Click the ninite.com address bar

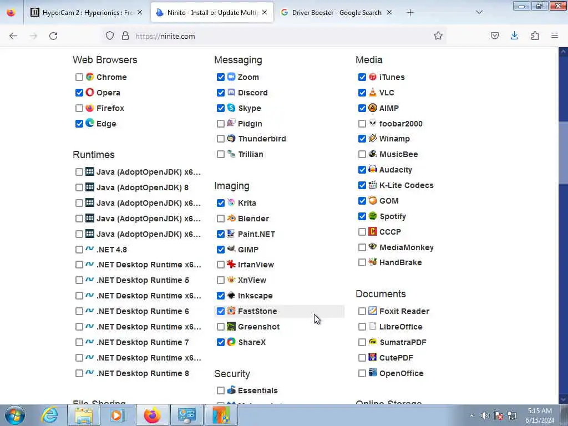coord(275,36)
